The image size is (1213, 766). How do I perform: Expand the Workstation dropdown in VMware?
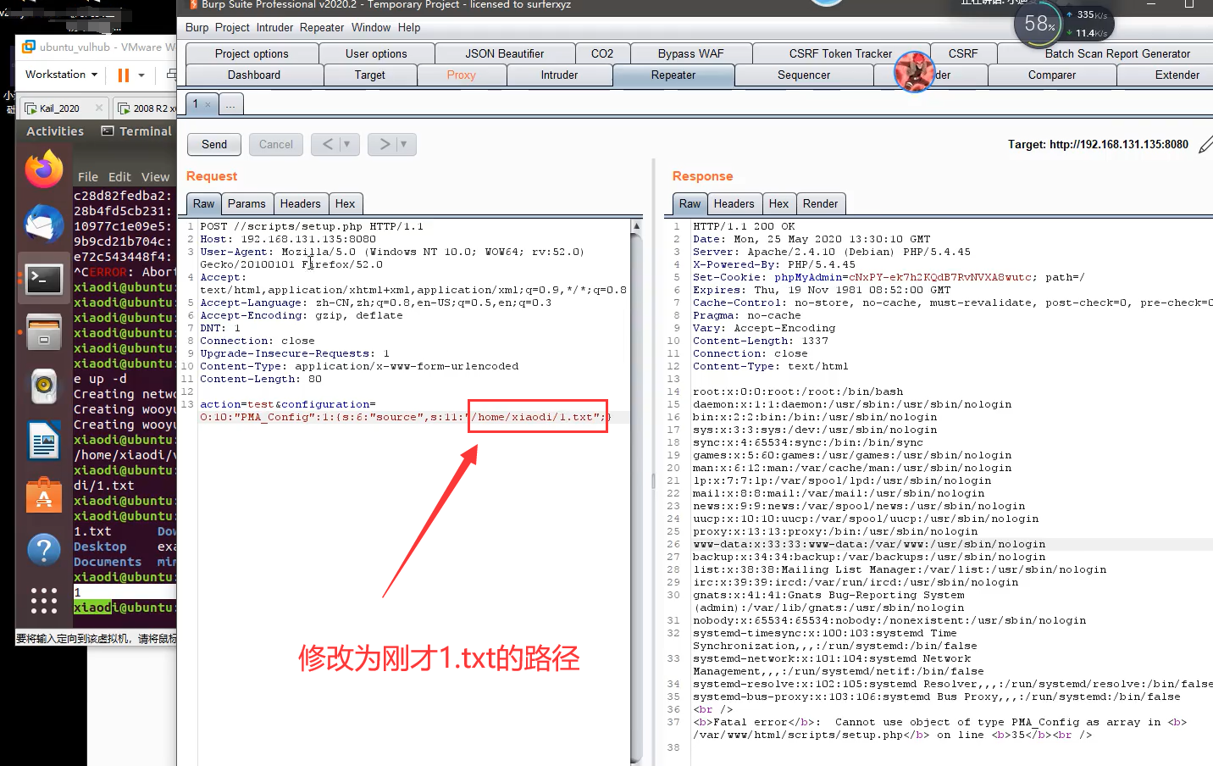coord(61,75)
